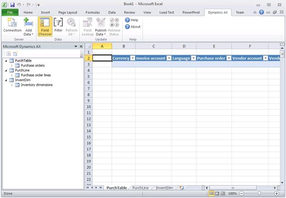Image resolution: width=286 pixels, height=198 pixels.
Task: Open the Review tab
Action: (x=130, y=12)
